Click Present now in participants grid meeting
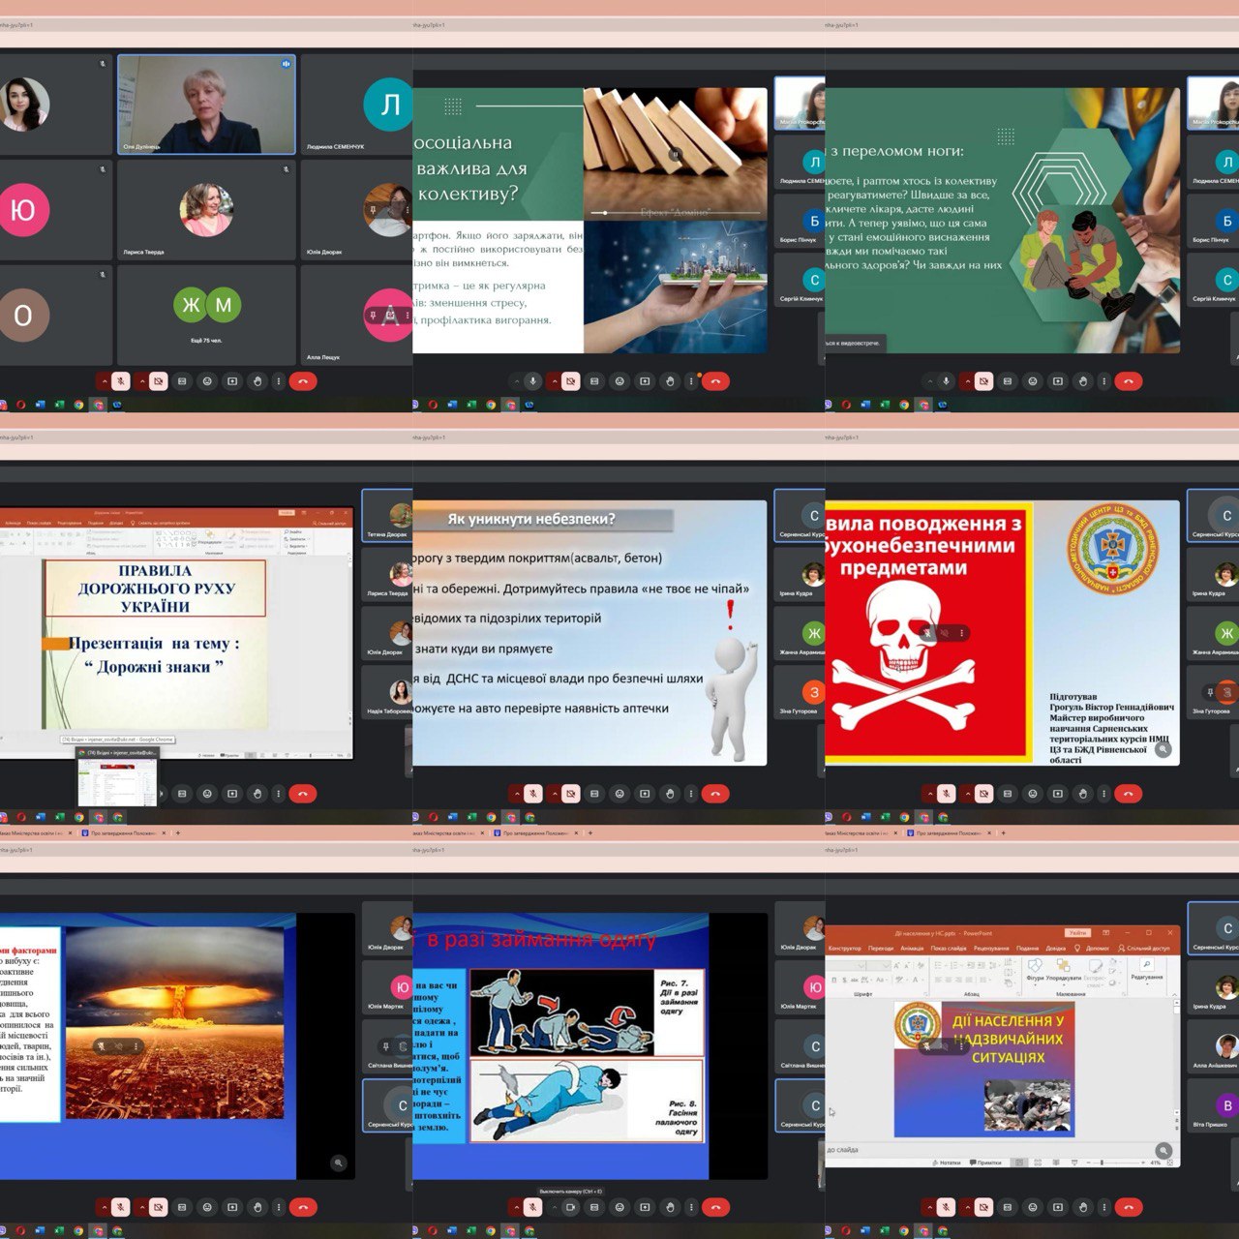This screenshot has width=1239, height=1239. click(x=232, y=381)
